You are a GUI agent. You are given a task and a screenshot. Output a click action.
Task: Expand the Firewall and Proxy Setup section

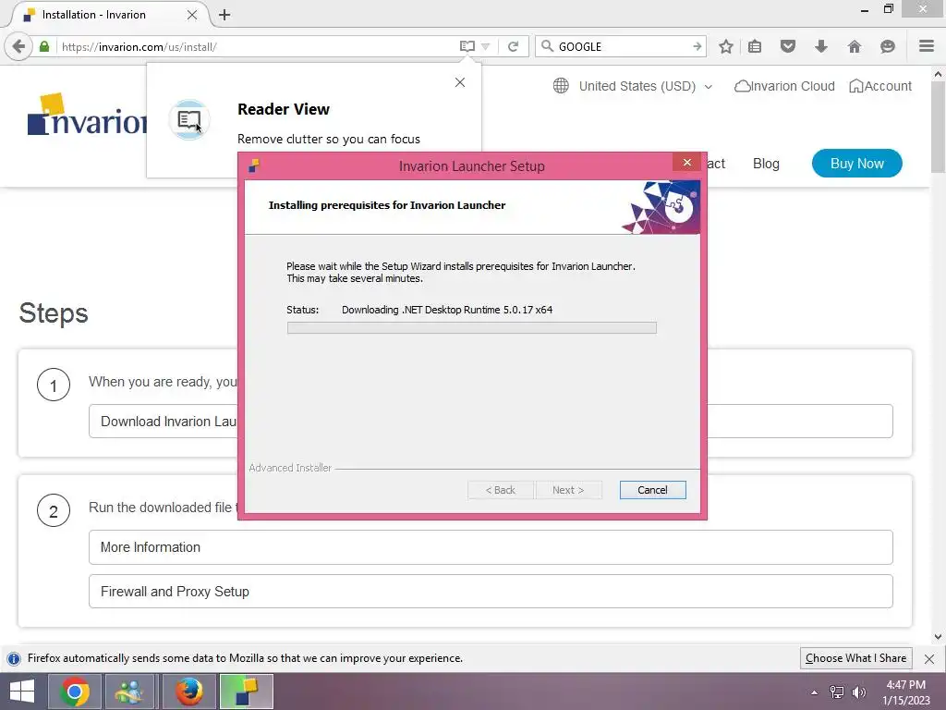tap(491, 591)
